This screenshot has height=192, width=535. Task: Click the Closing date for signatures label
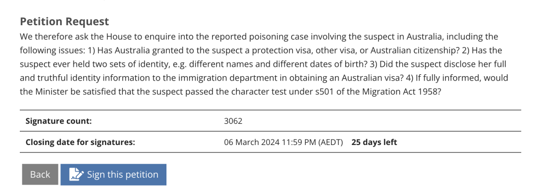[81, 142]
